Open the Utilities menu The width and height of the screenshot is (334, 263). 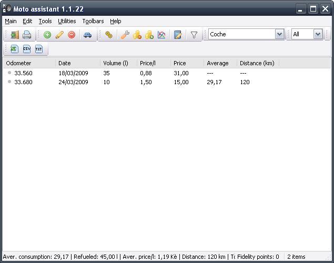tap(67, 21)
